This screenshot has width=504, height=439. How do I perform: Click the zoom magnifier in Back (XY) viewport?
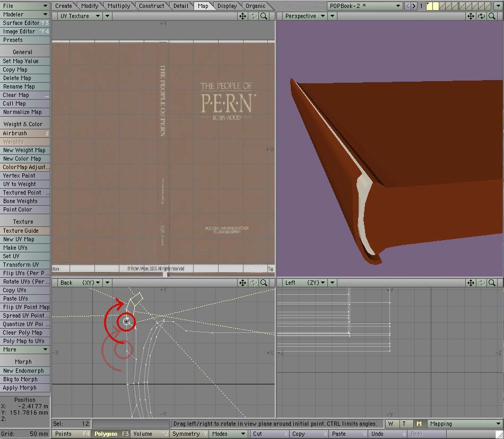[x=264, y=283]
